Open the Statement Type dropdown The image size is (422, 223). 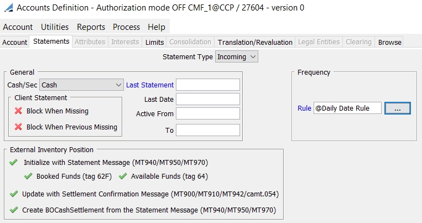237,57
